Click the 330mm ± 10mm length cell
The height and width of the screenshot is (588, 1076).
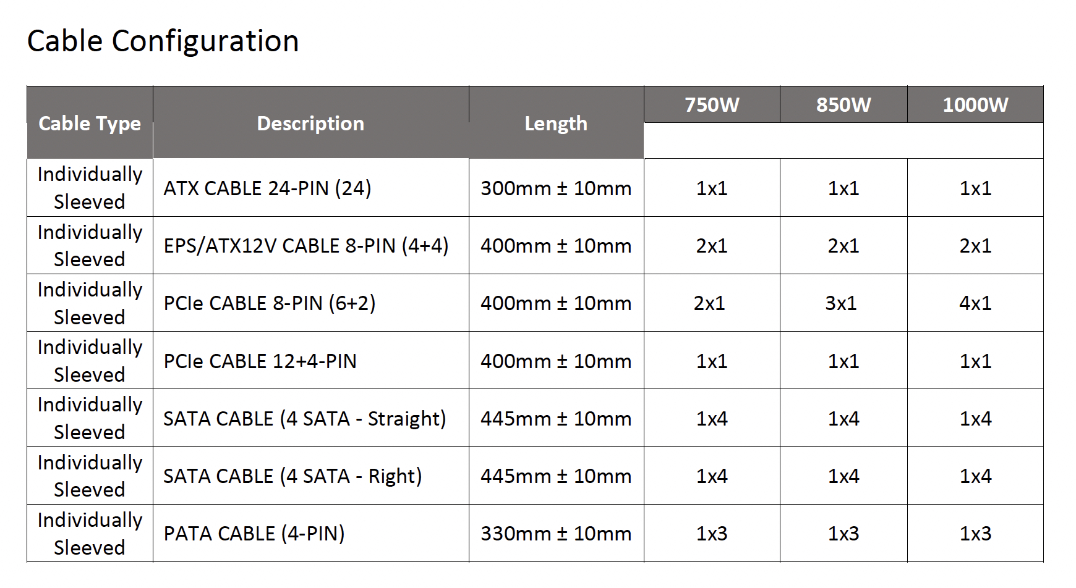pos(556,534)
